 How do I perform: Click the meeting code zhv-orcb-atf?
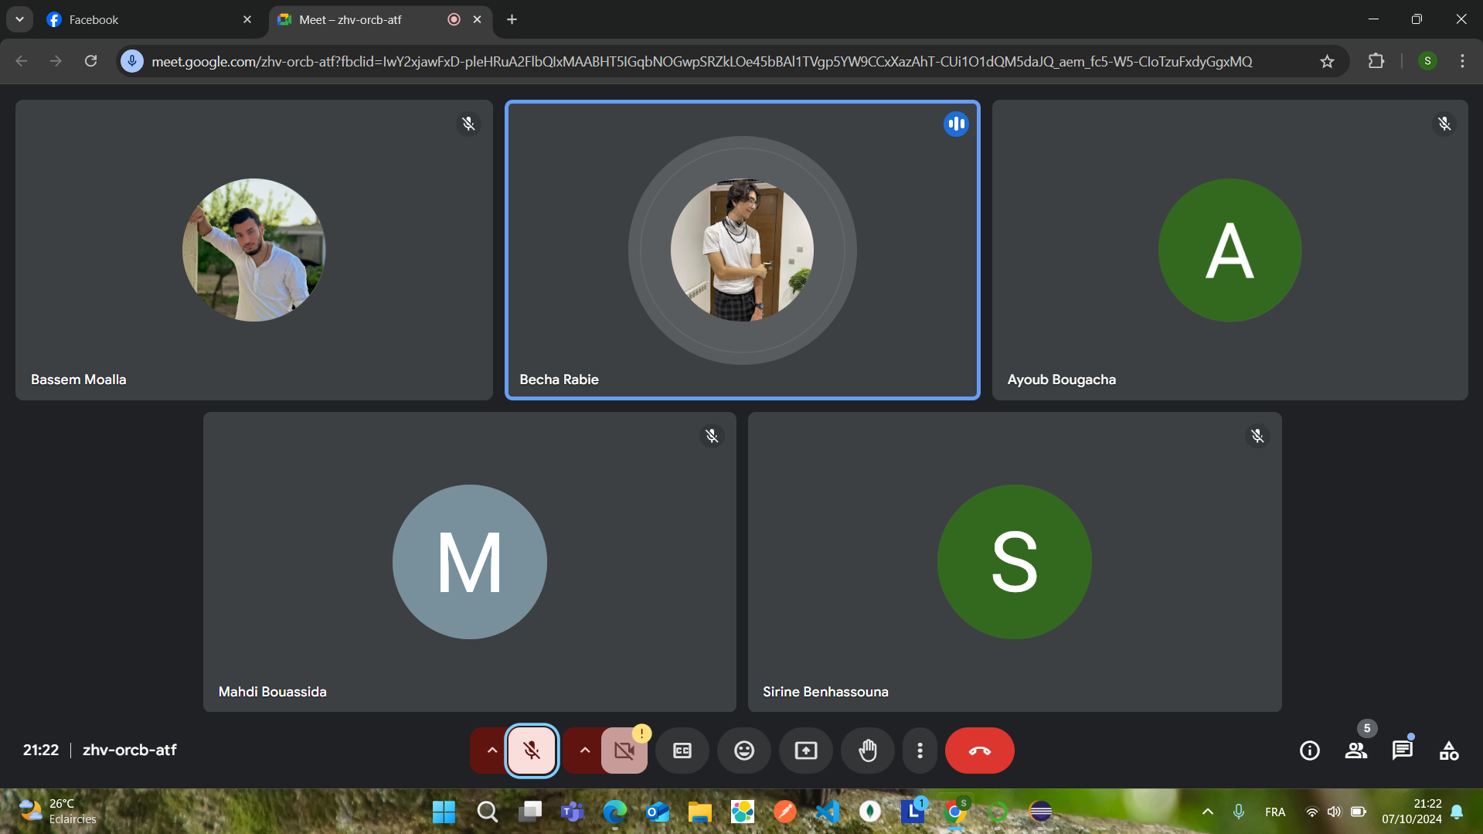(129, 750)
